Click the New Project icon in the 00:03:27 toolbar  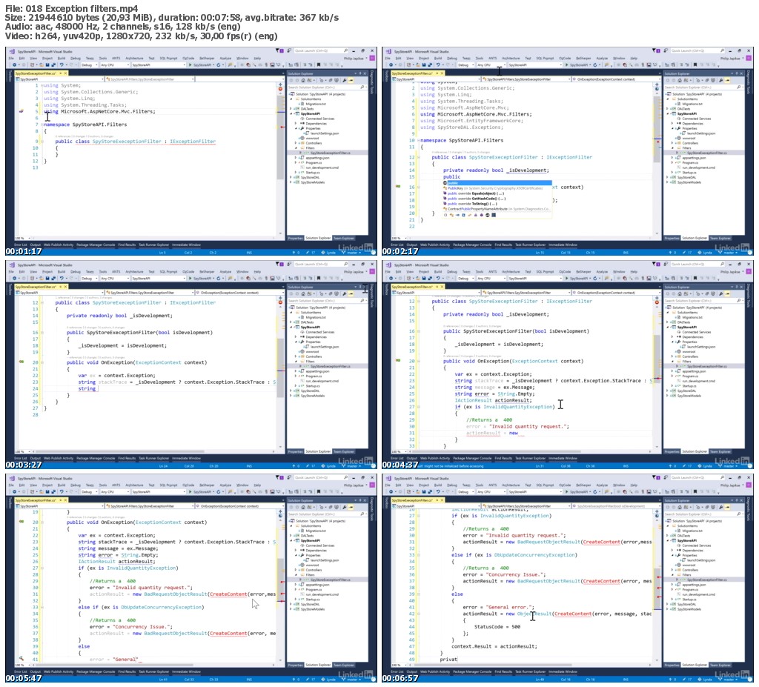click(x=33, y=279)
